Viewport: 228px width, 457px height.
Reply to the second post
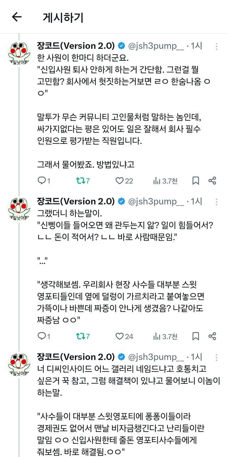(42, 336)
